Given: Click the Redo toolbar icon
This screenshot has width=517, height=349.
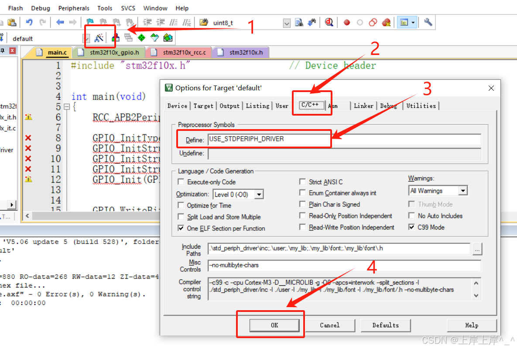Looking at the screenshot, I should pyautogui.click(x=42, y=22).
